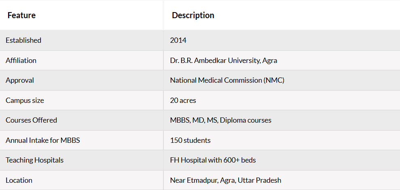The width and height of the screenshot is (400, 190).
Task: Click Dr. B.R. Ambedkar University, Agra text
Action: [224, 60]
